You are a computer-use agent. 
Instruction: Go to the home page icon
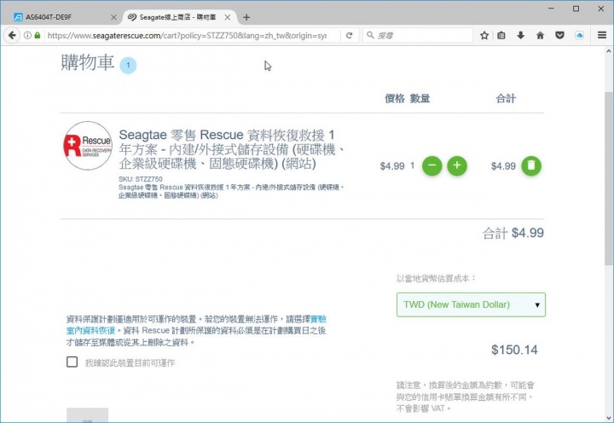541,35
